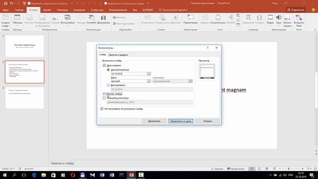Adjust the zoom slider handle
318x179 pixels.
pyautogui.click(x=289, y=169)
